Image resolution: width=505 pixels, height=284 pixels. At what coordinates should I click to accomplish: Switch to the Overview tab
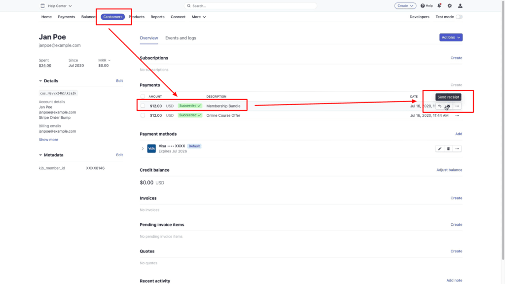tap(149, 38)
